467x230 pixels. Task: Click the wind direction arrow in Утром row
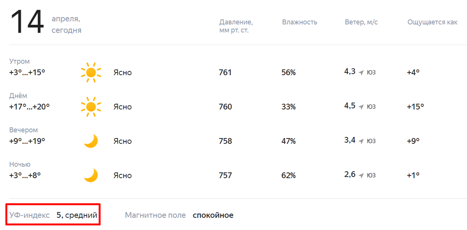361,73
